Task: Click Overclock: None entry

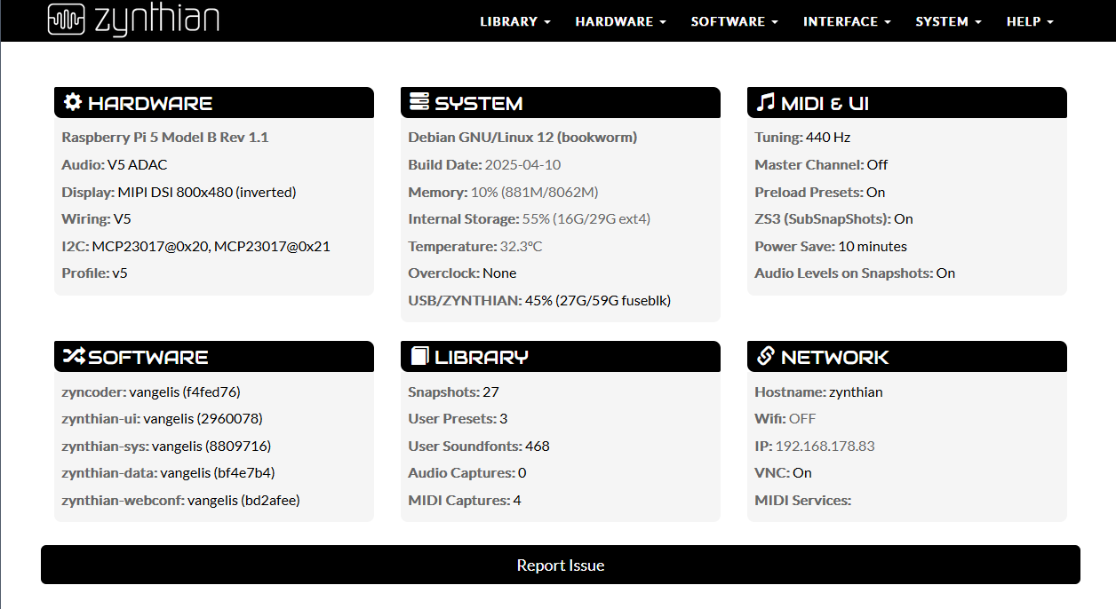Action: tap(462, 273)
